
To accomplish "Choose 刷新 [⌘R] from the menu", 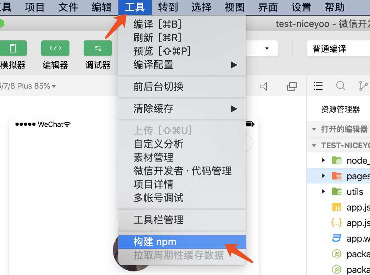I will (182, 38).
